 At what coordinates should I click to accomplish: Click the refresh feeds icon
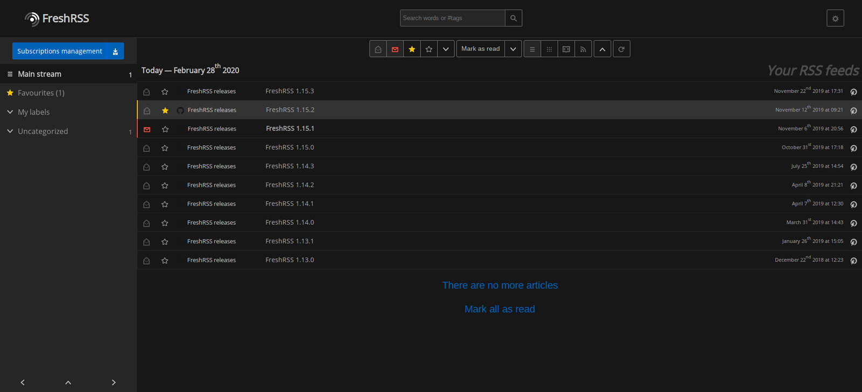tap(621, 49)
